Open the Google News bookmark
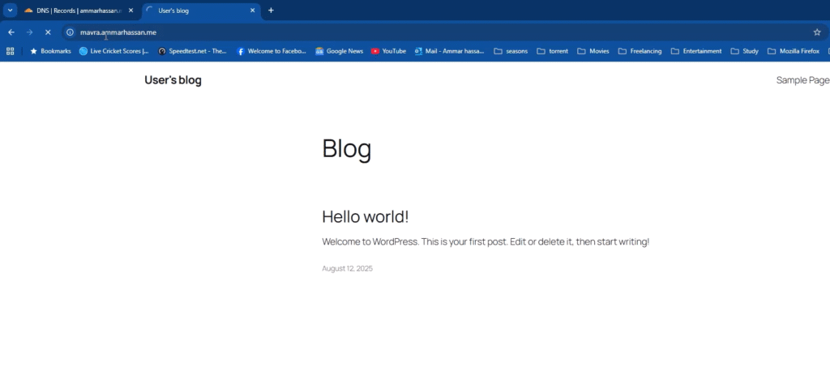Screen dimensions: 830x388 339,51
